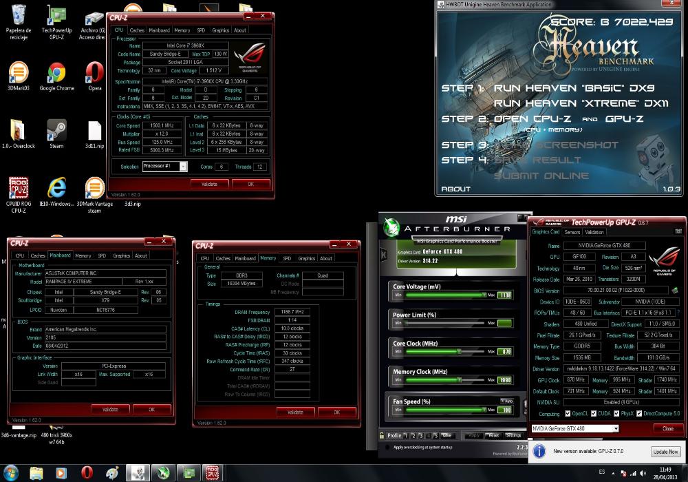Switch to Caches tab in top CPU-Z window

137,30
